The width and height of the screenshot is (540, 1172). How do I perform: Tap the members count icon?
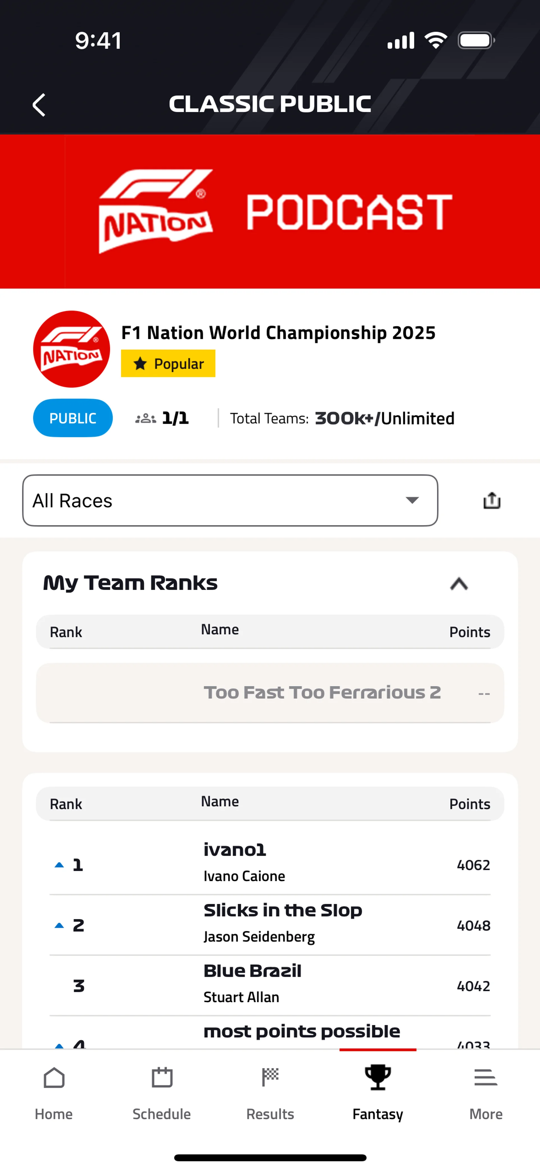point(145,418)
